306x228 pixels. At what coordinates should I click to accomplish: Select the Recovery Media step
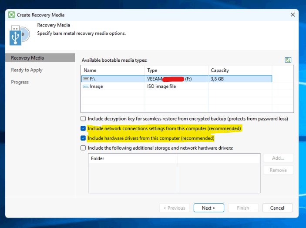click(27, 58)
